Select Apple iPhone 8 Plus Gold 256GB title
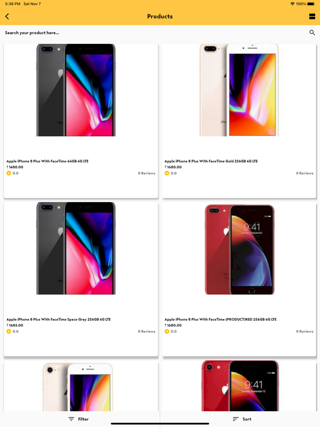The image size is (320, 427). coord(211,161)
